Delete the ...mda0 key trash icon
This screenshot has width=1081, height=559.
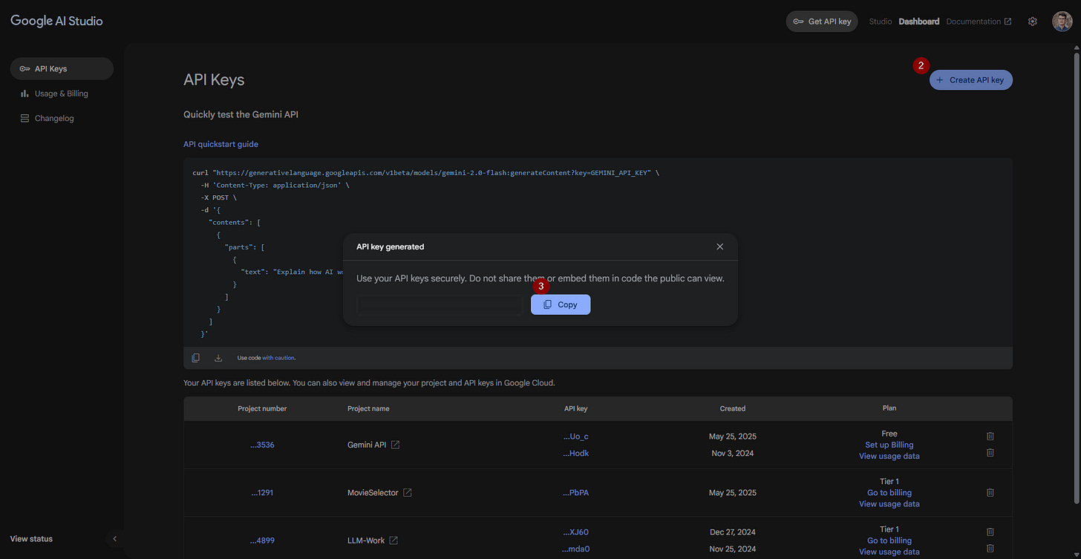click(990, 549)
